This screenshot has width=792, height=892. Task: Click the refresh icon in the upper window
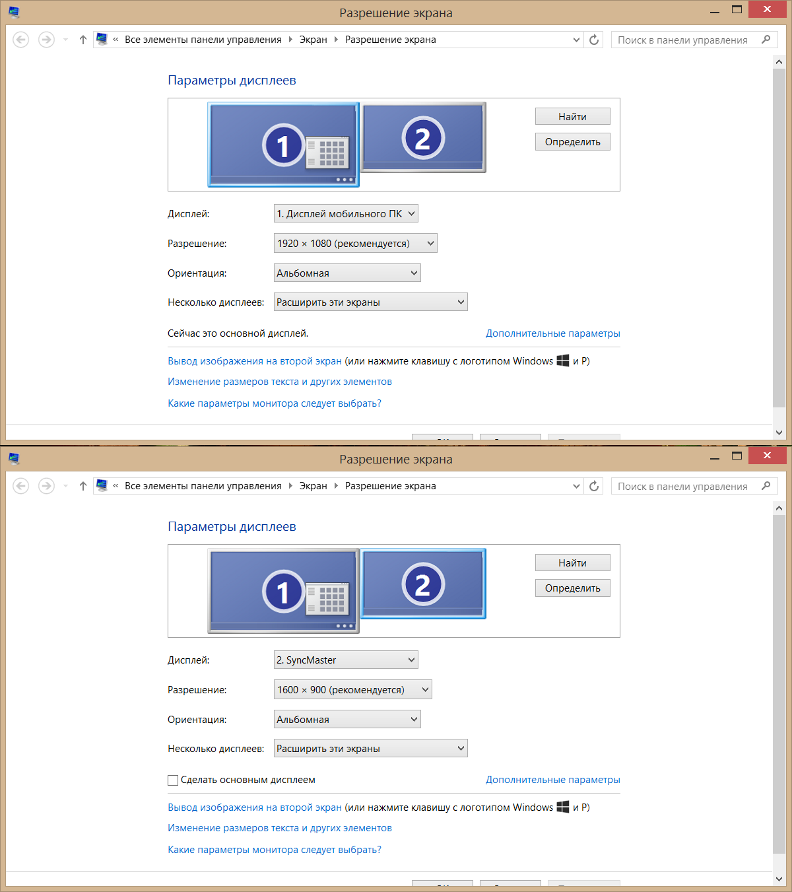click(594, 40)
